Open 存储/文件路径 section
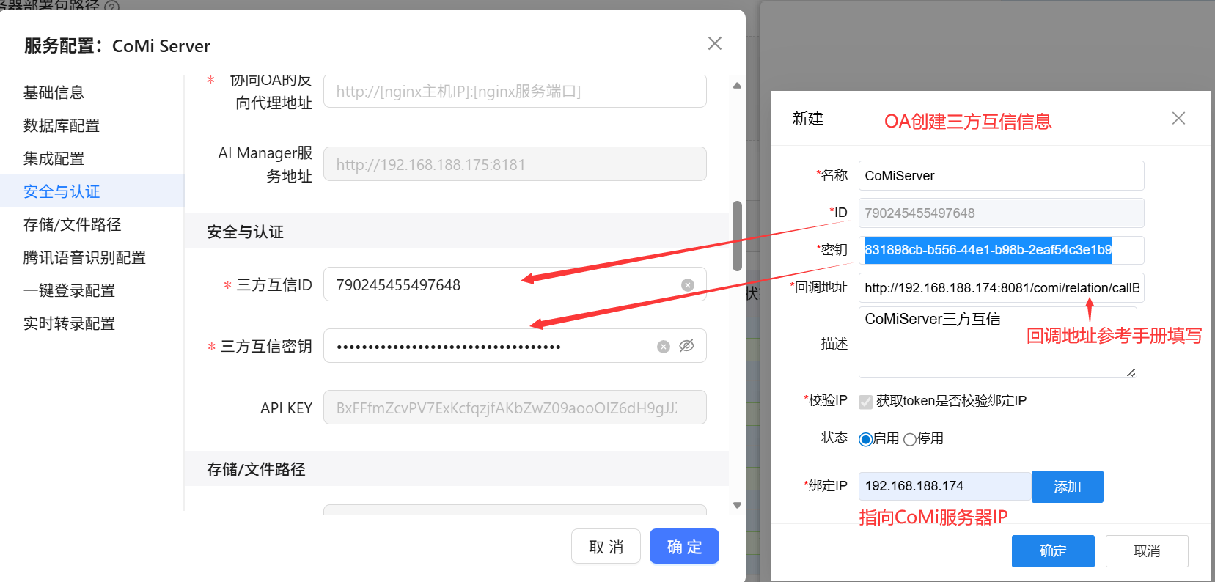1215x582 pixels. pyautogui.click(x=72, y=224)
